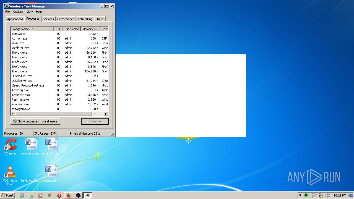Click the green CPU meter tray icon
The image size is (354, 199).
[306, 195]
